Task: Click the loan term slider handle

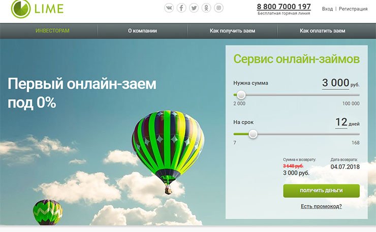Action: point(253,134)
